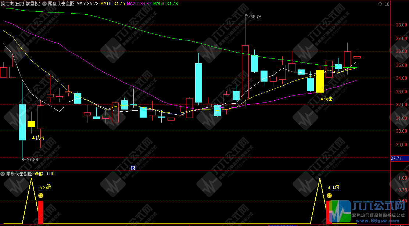Click the 选股: 0.00 sub-chart value
Image resolution: width=409 pixels, height=226 pixels.
[x=44, y=174]
